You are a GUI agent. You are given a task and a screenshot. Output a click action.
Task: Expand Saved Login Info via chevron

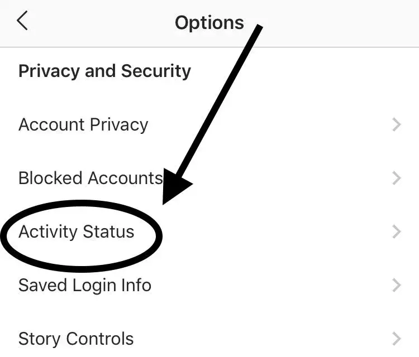pos(397,286)
